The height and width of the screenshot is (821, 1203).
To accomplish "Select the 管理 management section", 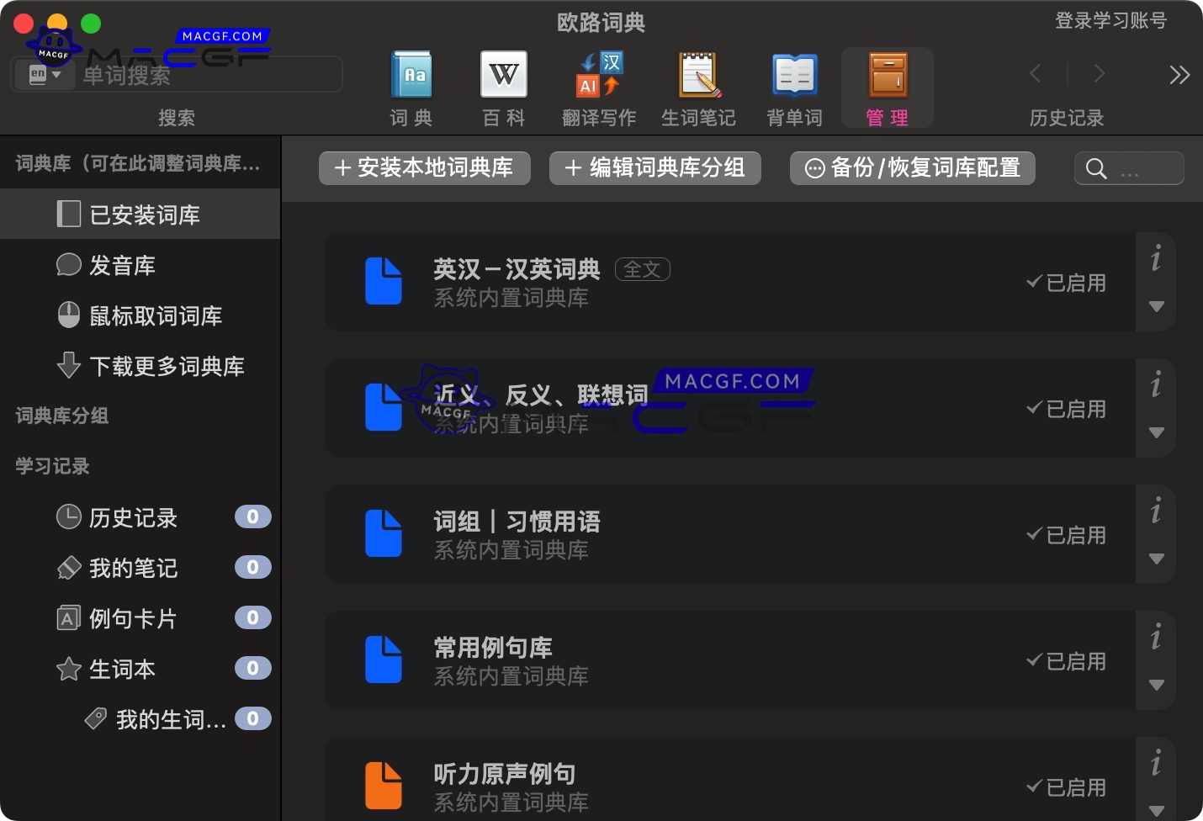I will (888, 87).
